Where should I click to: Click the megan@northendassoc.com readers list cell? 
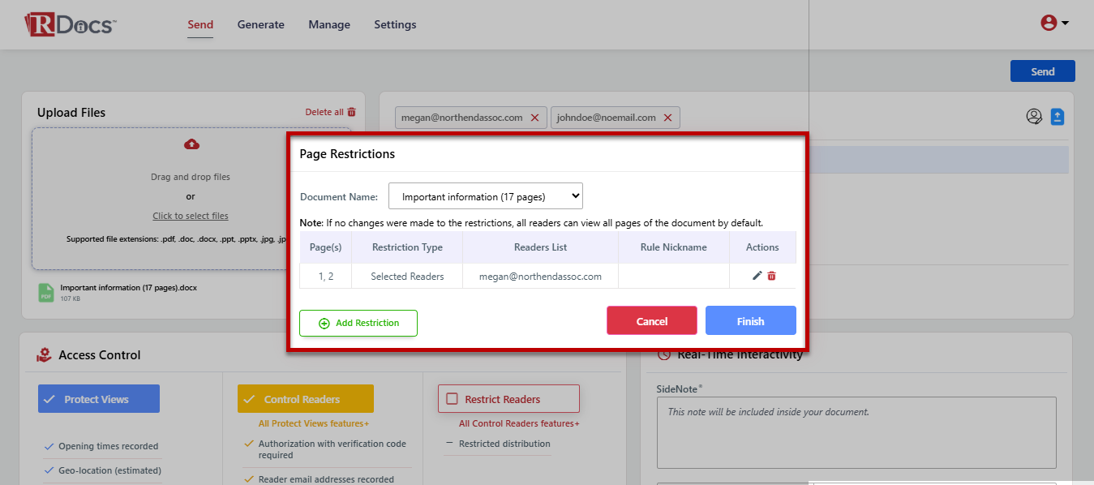pos(540,276)
